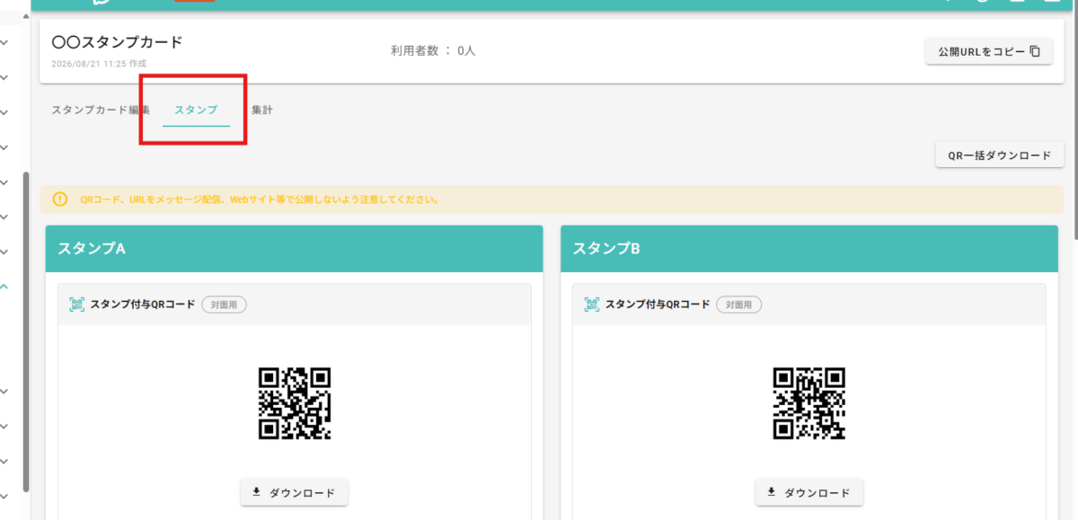The image size is (1078, 520).
Task: Select the スタンプ tab
Action: click(x=196, y=110)
